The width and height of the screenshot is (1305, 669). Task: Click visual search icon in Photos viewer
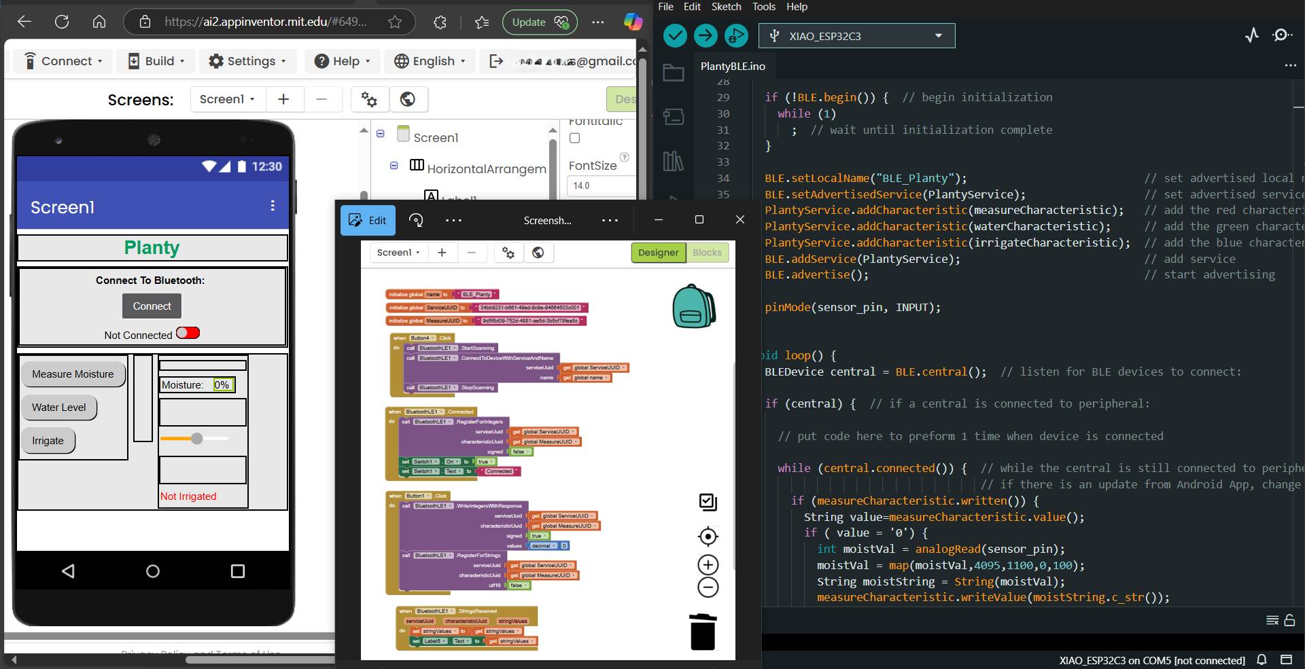416,220
